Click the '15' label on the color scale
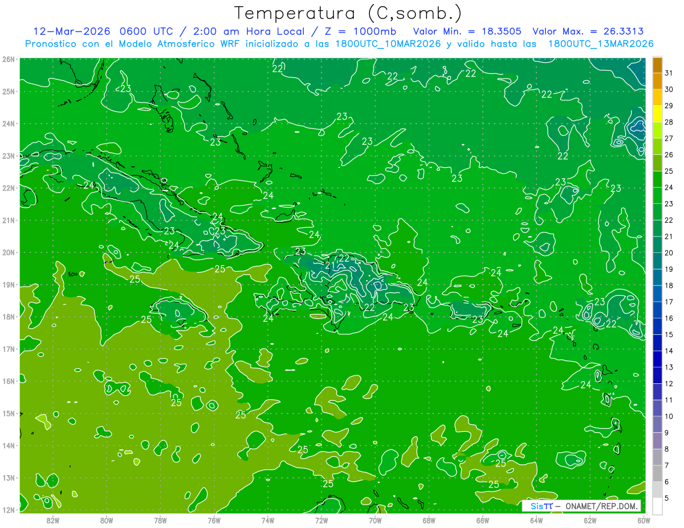 click(669, 334)
